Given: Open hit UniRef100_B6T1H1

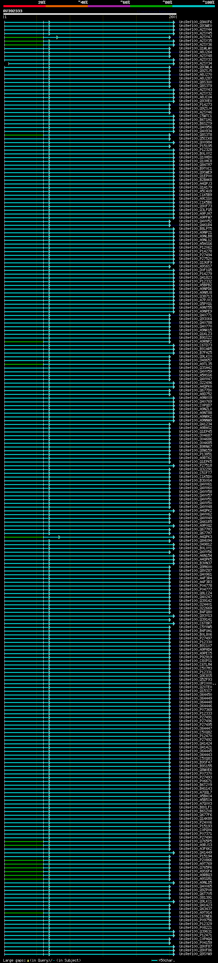Looking at the screenshot, I should [196, 120].
